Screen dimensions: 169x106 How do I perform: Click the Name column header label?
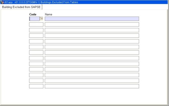(48, 14)
